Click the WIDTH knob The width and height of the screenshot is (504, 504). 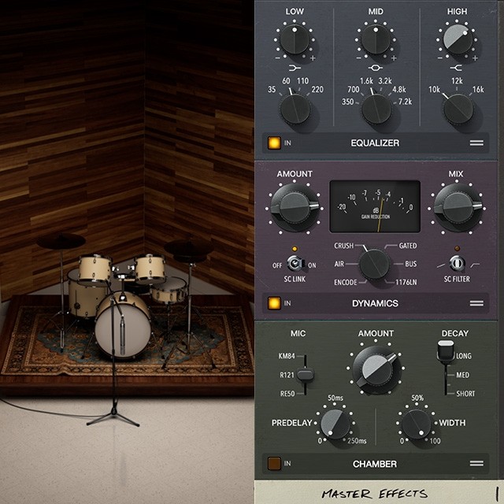(x=417, y=424)
